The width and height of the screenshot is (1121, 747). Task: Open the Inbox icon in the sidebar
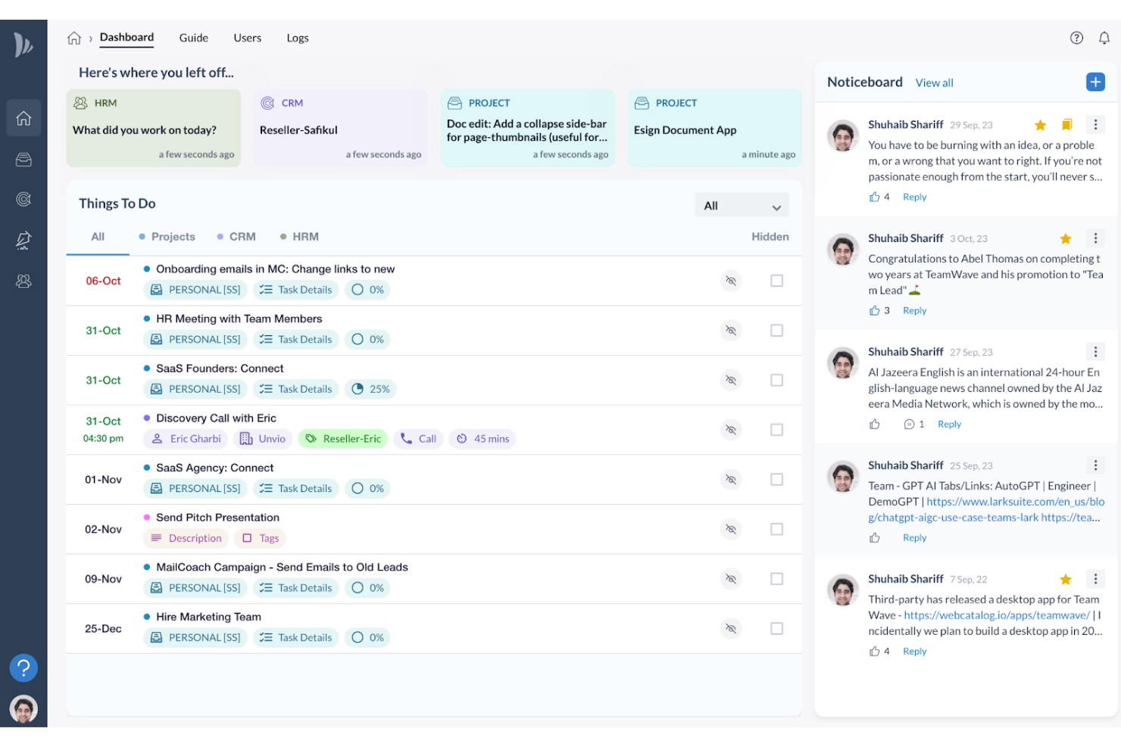(23, 160)
